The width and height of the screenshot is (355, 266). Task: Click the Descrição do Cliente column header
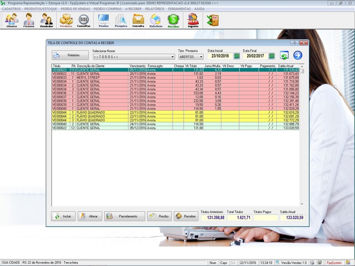(x=103, y=66)
